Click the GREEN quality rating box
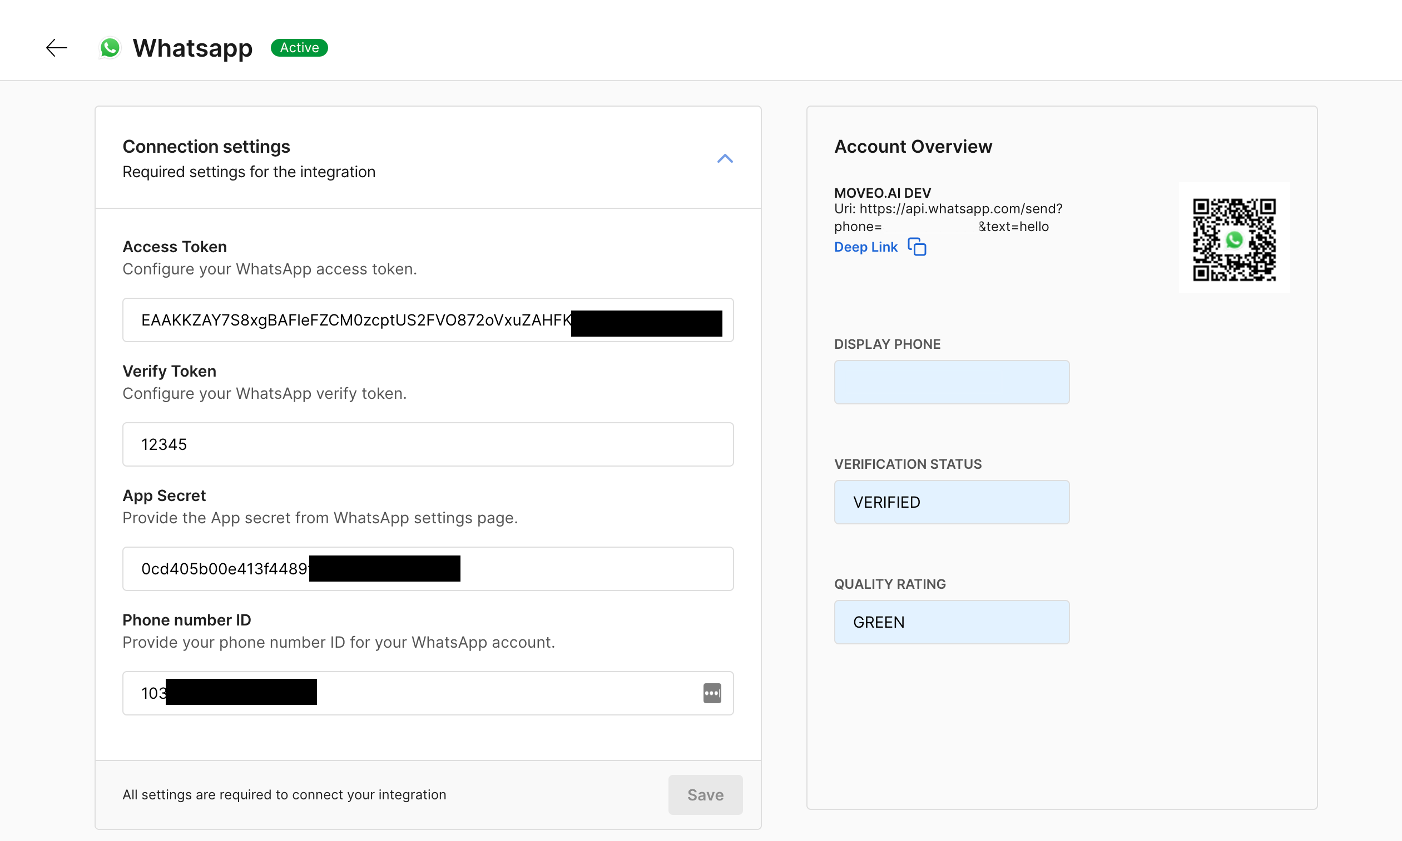Viewport: 1402px width, 841px height. 952,622
